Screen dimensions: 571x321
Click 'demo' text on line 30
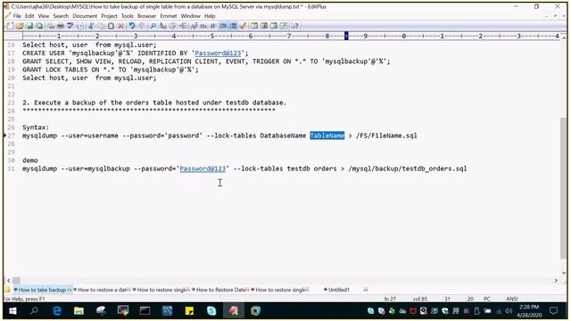pyautogui.click(x=30, y=160)
